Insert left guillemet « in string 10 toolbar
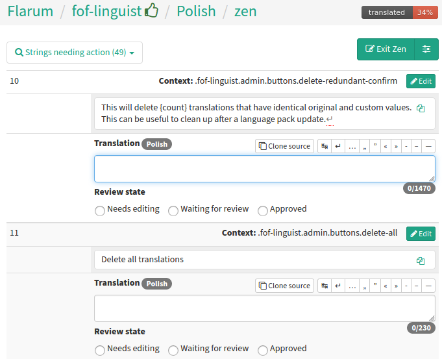 (386, 146)
